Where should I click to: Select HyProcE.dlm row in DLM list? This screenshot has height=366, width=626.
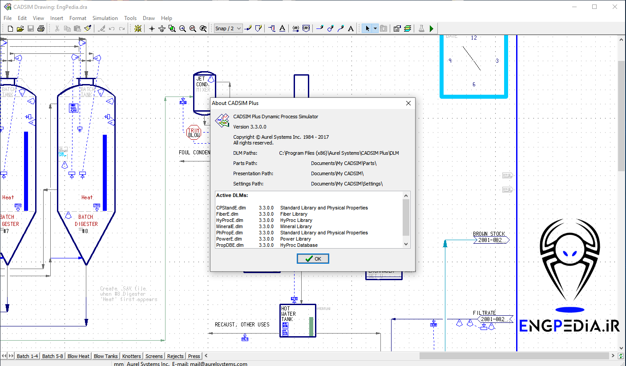click(x=264, y=220)
